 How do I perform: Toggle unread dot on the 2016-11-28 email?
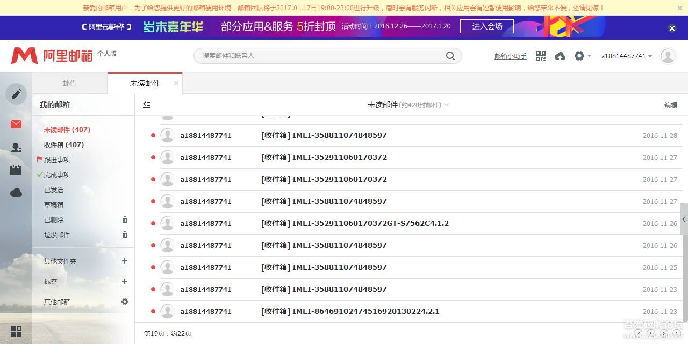point(153,135)
